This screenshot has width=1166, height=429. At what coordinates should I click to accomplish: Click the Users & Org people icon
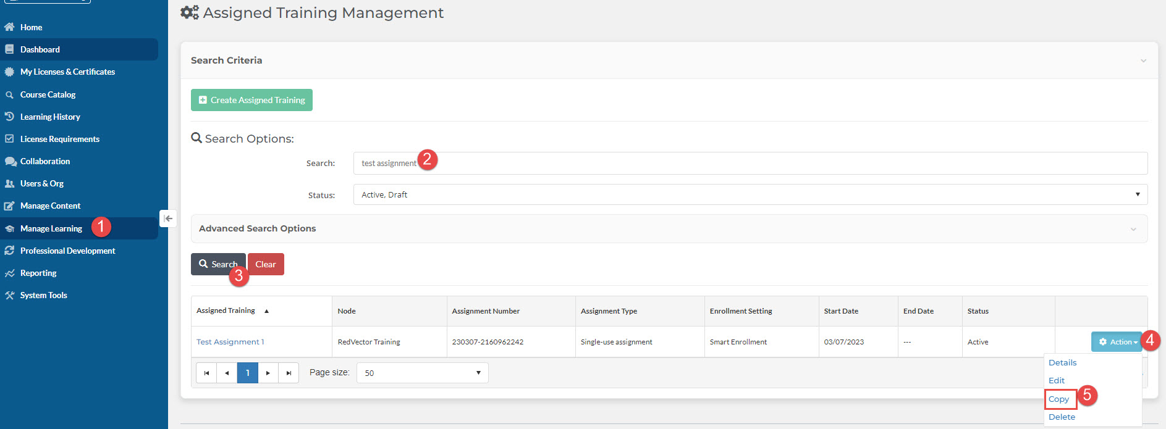(x=9, y=183)
